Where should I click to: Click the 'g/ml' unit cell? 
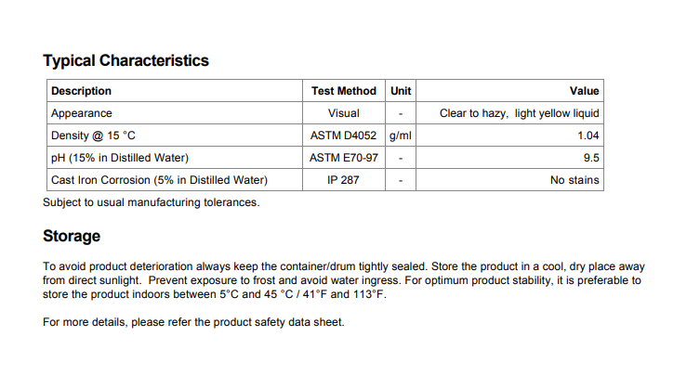tap(401, 136)
